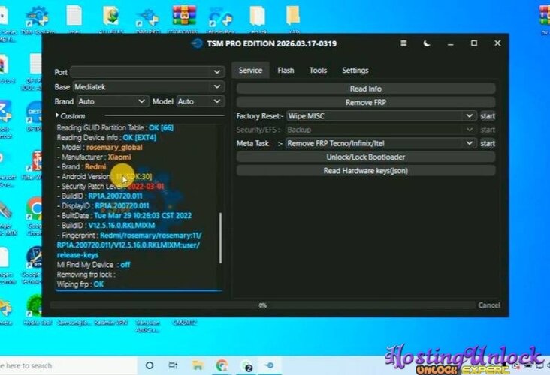Click the Unlock/Lock Bootloader button
The image size is (550, 375).
(x=365, y=157)
